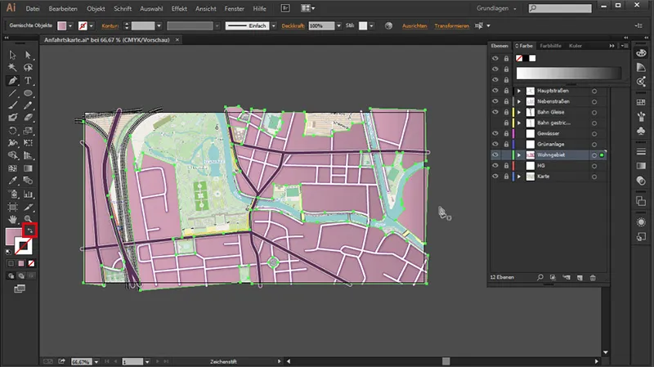The image size is (654, 367).
Task: Select the Eraser tool
Action: click(28, 118)
